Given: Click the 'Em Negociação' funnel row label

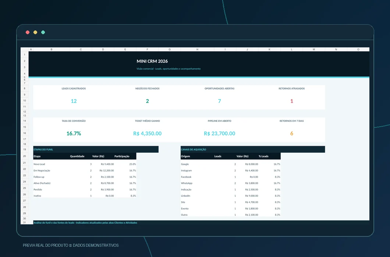Looking at the screenshot, I should [42, 171].
